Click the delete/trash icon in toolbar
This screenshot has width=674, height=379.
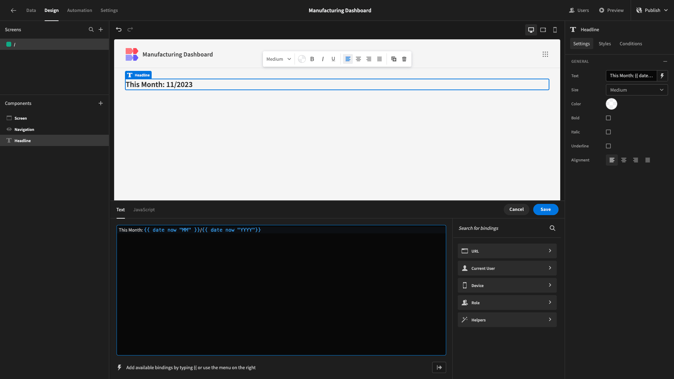tap(404, 59)
